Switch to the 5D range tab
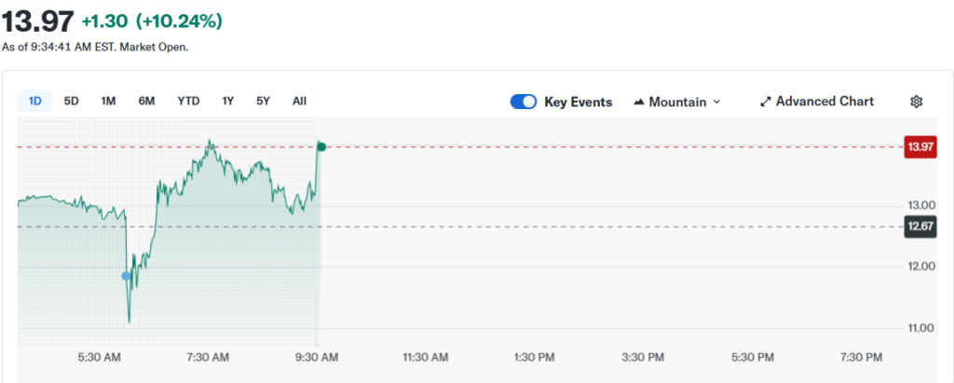This screenshot has height=383, width=954. 72,101
